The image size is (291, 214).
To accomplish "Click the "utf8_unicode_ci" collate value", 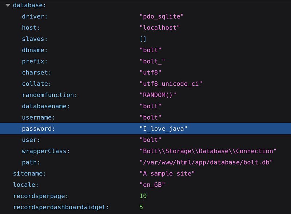I will [171, 84].
